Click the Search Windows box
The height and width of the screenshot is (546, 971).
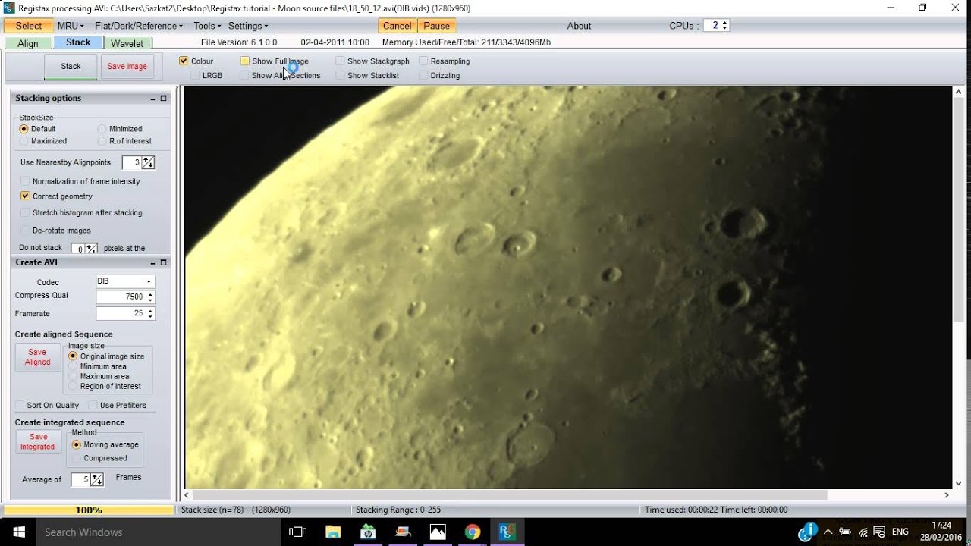coord(159,532)
